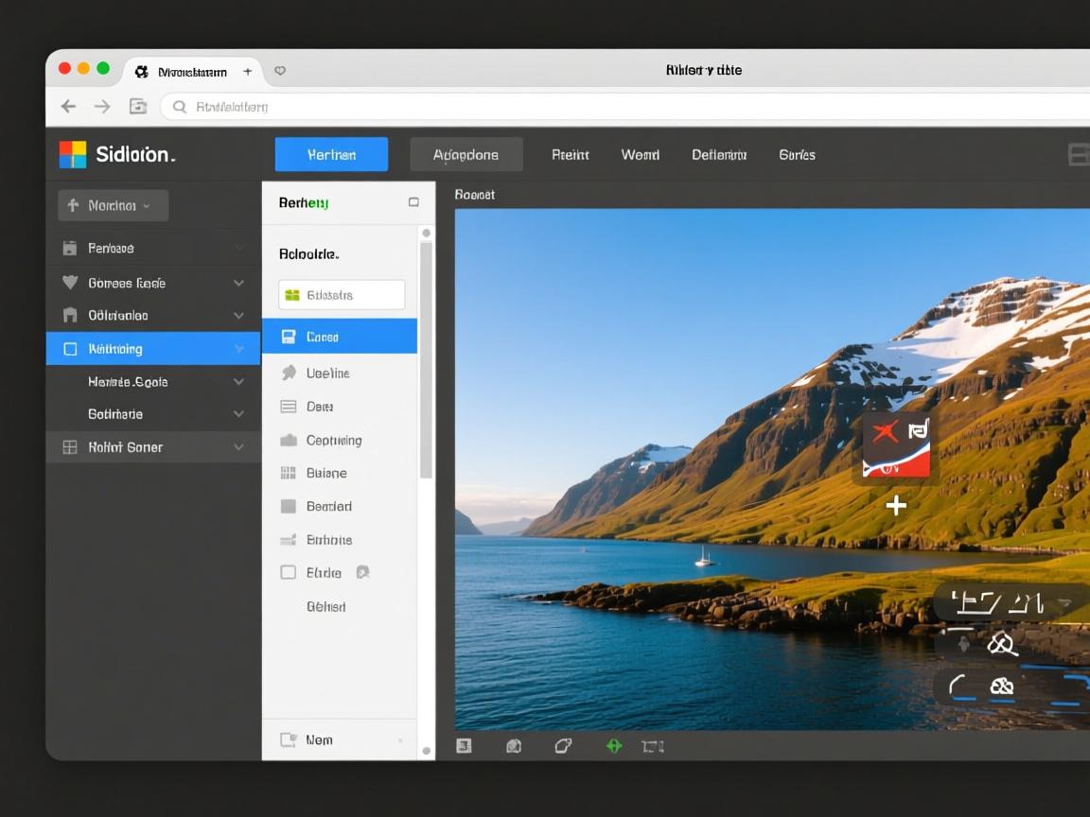Click the red flag icon on the image
The width and height of the screenshot is (1090, 817).
895,446
